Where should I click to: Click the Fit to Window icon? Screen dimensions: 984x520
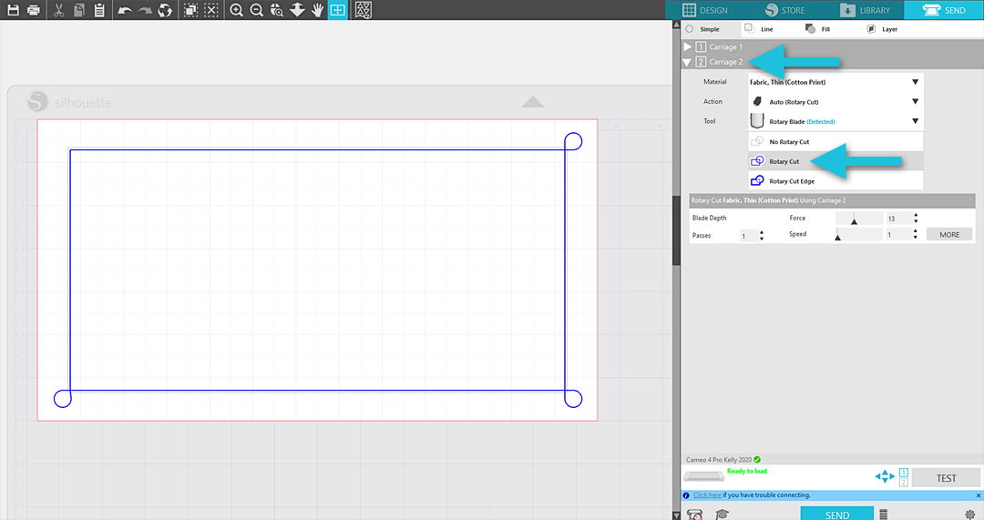[338, 10]
